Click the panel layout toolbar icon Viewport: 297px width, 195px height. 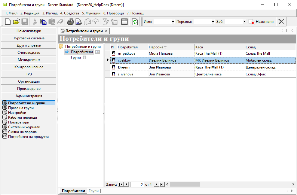click(x=124, y=22)
